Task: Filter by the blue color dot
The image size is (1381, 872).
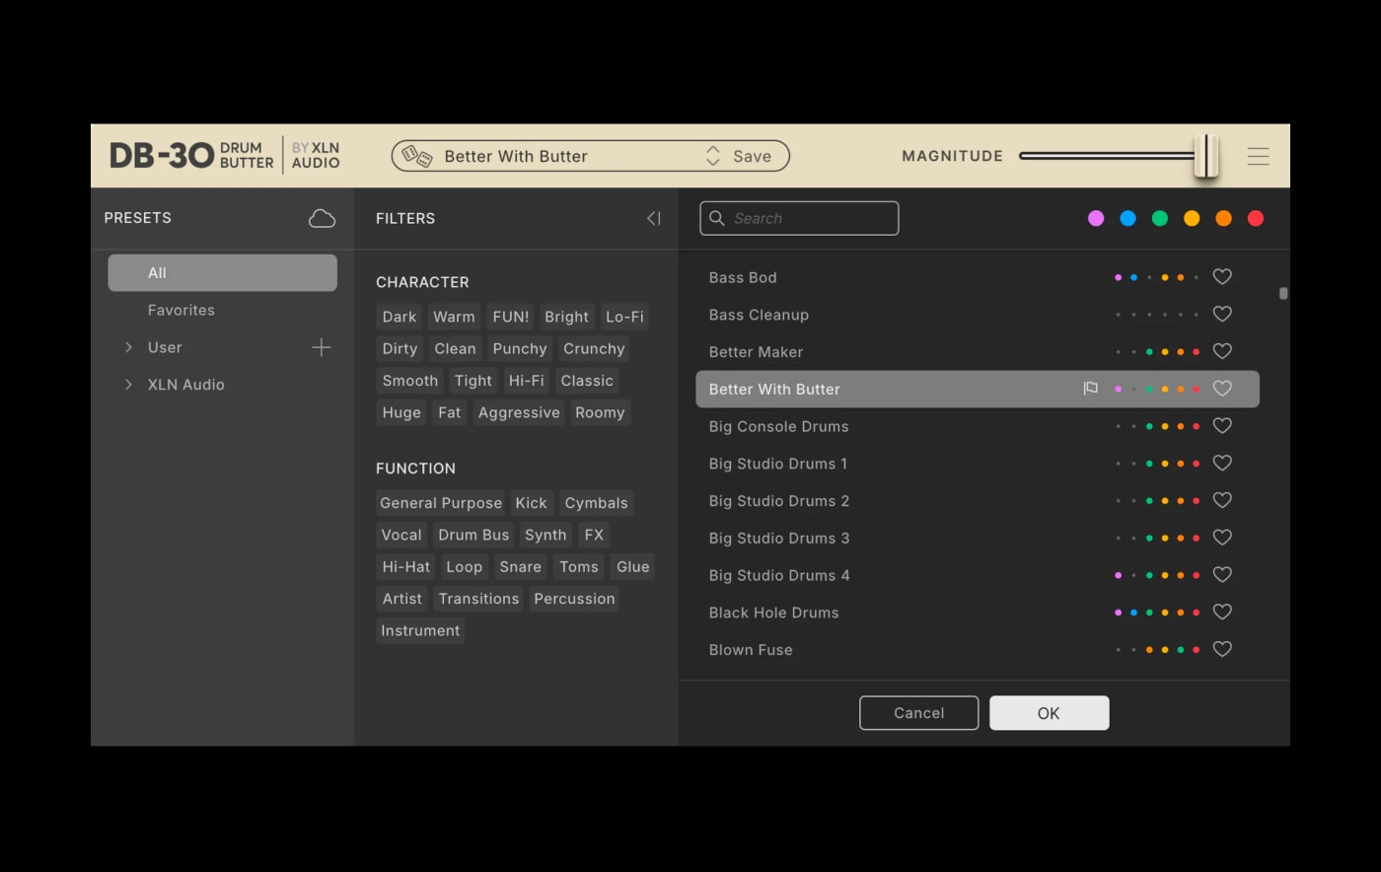Action: (1127, 218)
